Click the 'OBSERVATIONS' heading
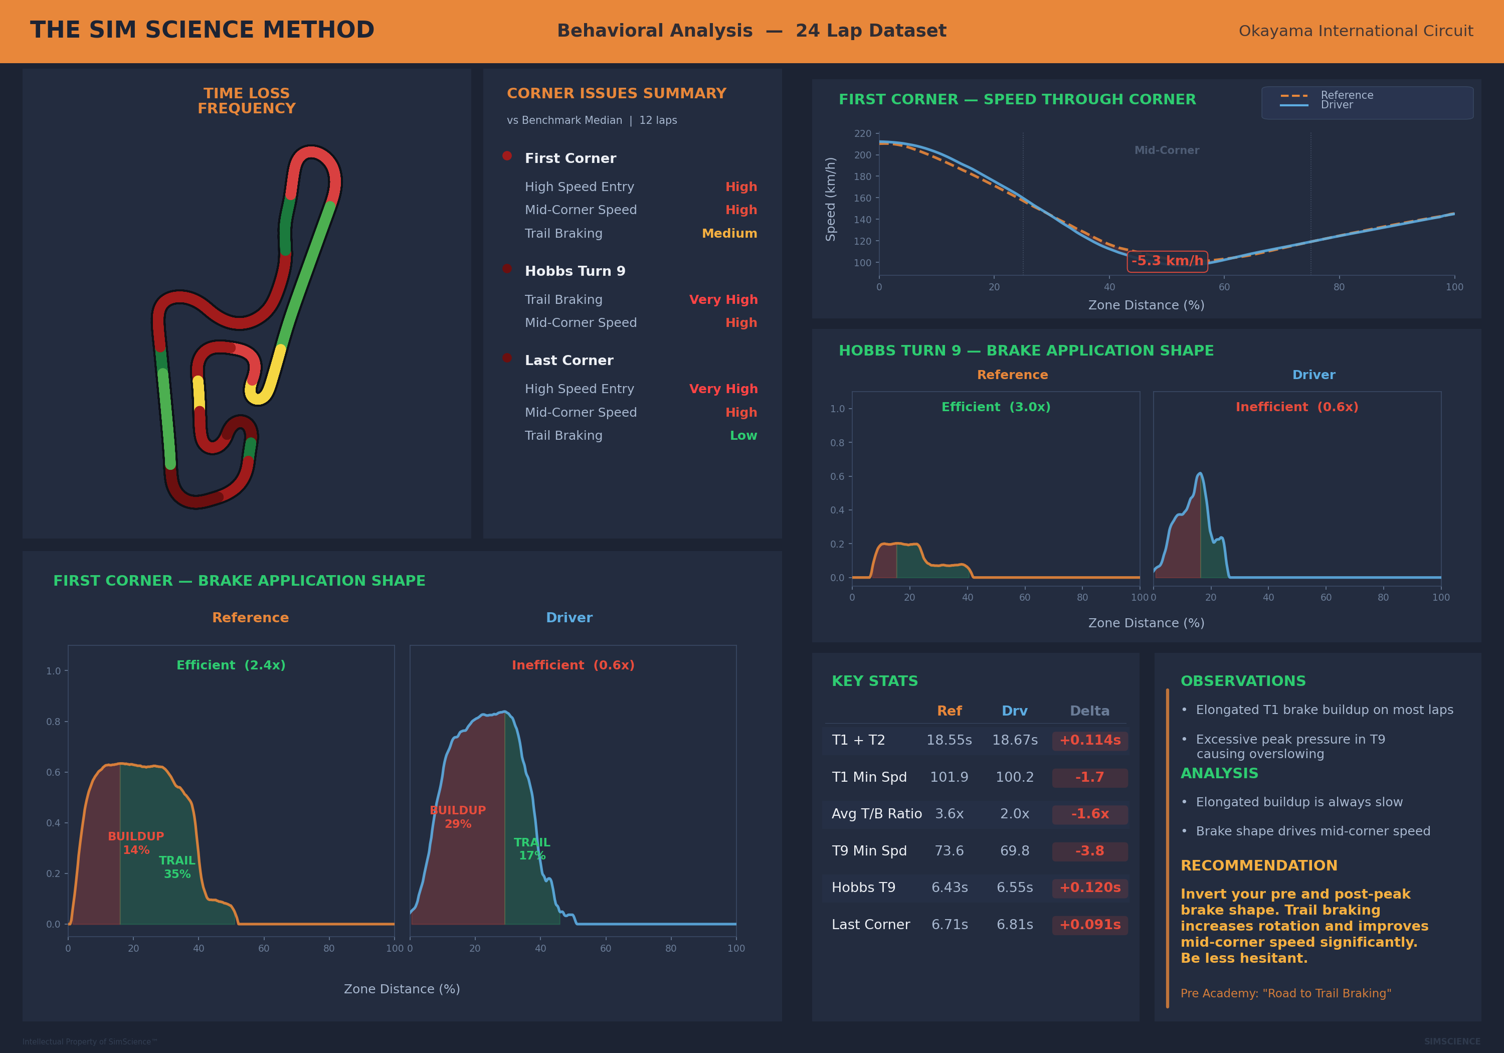 click(x=1243, y=681)
